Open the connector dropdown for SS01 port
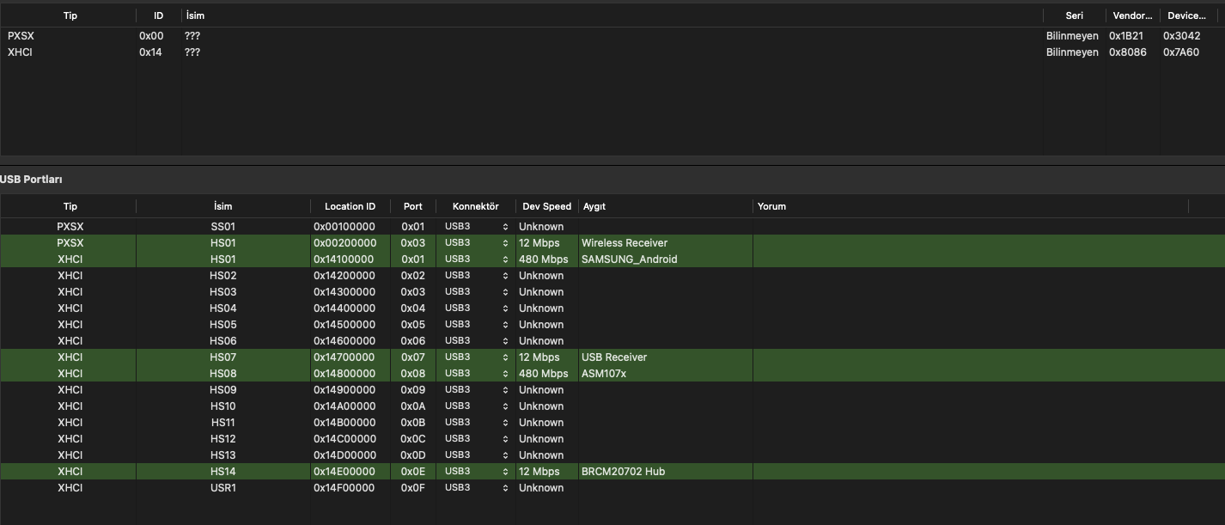The width and height of the screenshot is (1225, 525). tap(476, 227)
